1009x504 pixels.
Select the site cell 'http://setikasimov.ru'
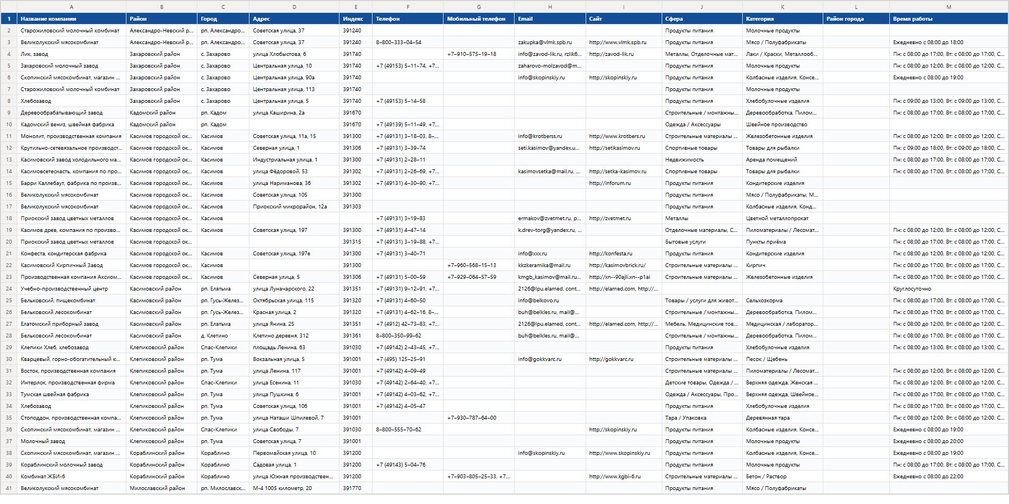[x=624, y=148]
